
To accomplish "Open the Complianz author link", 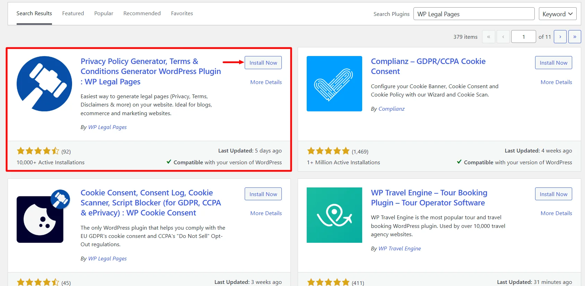I will coord(391,109).
